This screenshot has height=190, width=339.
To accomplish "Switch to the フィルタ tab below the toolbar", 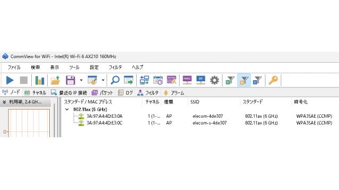I will click(x=148, y=93).
